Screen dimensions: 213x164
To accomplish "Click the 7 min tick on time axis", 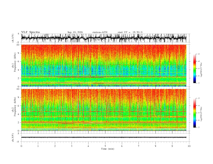I will click(139, 146).
